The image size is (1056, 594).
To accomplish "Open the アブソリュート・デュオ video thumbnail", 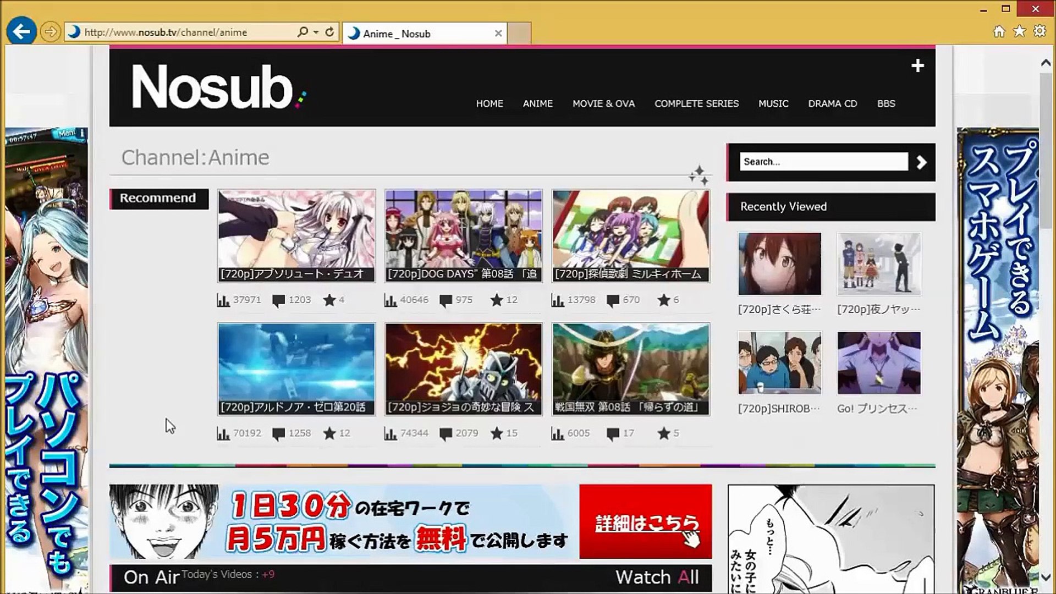I will click(x=296, y=236).
